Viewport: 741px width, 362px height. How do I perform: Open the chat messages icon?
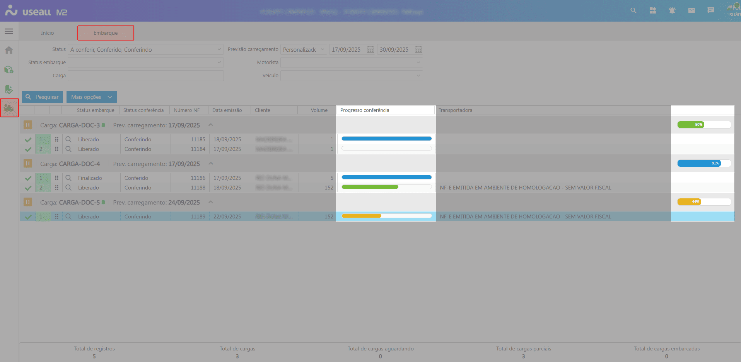pyautogui.click(x=711, y=10)
